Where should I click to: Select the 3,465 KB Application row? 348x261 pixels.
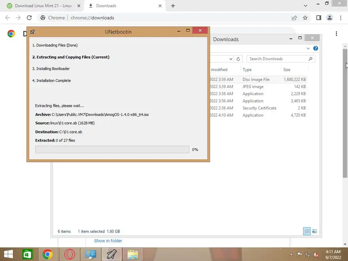pos(259,101)
